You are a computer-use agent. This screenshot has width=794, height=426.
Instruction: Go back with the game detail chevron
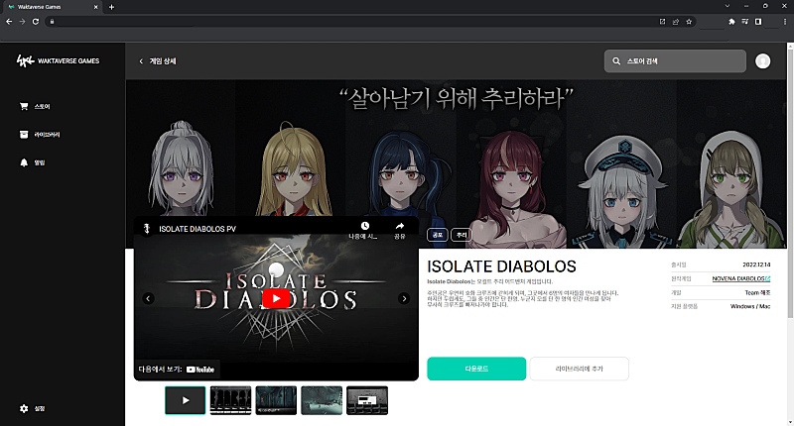141,61
